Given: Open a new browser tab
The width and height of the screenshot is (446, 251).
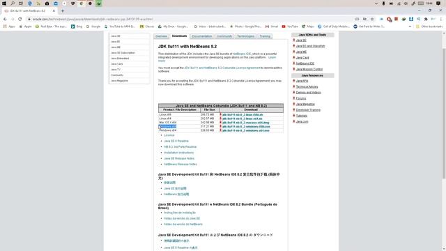Looking at the screenshot, I should pyautogui.click(x=63, y=11).
